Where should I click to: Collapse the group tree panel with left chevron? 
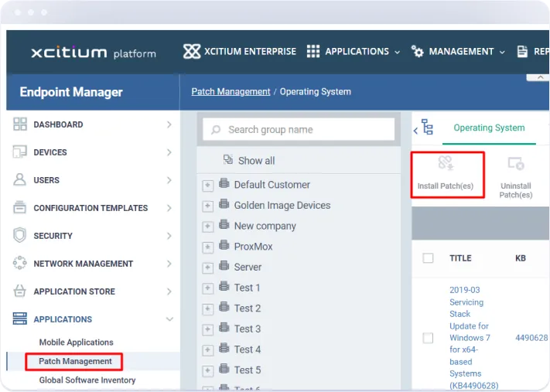coord(415,131)
